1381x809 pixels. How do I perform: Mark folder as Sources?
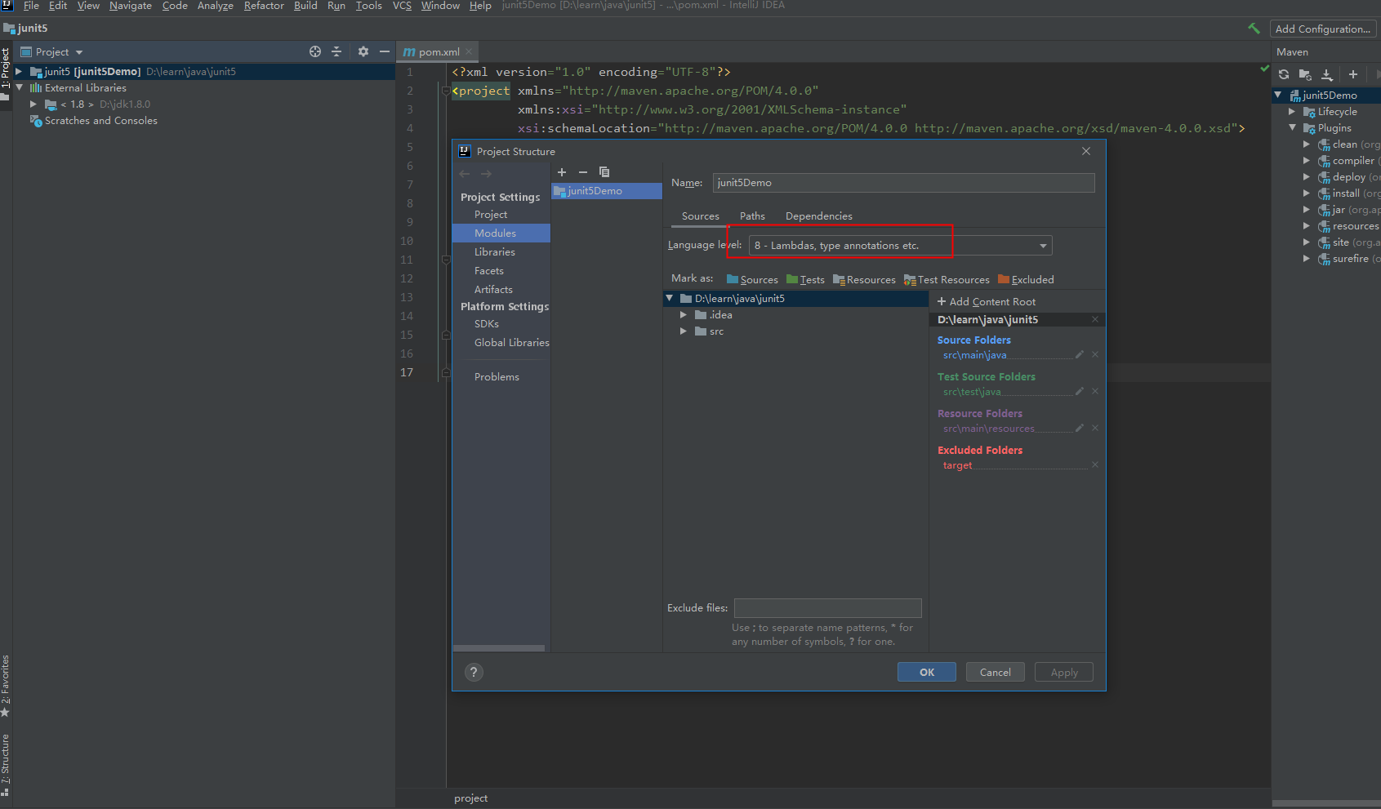752,280
